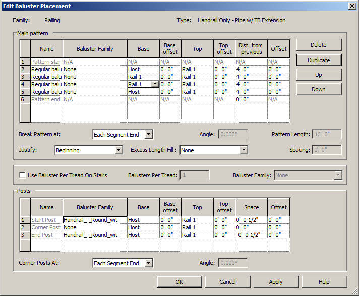The height and width of the screenshot is (297, 359).
Task: Select Start Post baluster family cell
Action: [x=95, y=220]
